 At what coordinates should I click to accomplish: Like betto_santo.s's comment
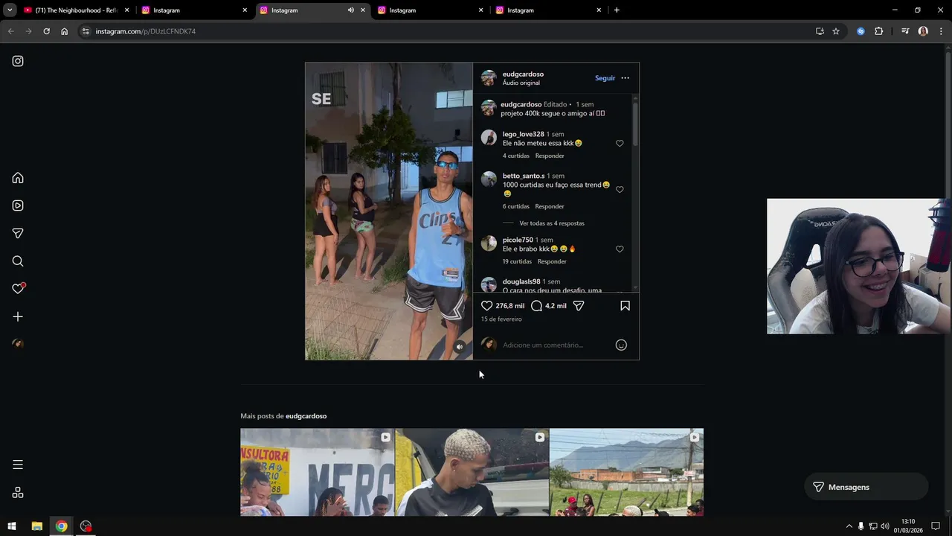[620, 190]
